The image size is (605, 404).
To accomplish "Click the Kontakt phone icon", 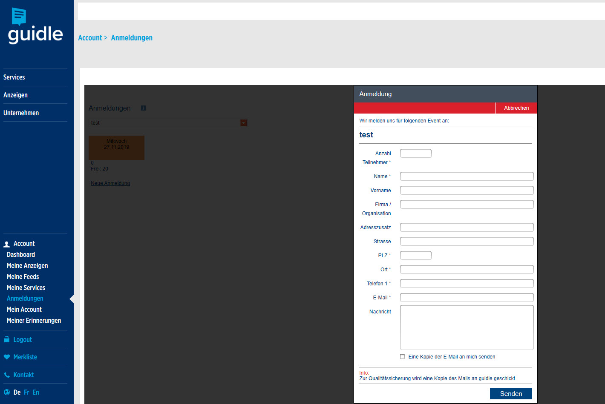I will (x=7, y=375).
